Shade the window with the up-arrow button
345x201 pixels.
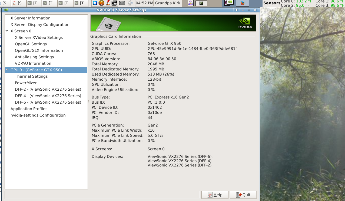(x=237, y=10)
